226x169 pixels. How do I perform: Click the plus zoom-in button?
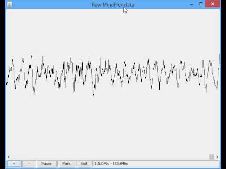14,163
